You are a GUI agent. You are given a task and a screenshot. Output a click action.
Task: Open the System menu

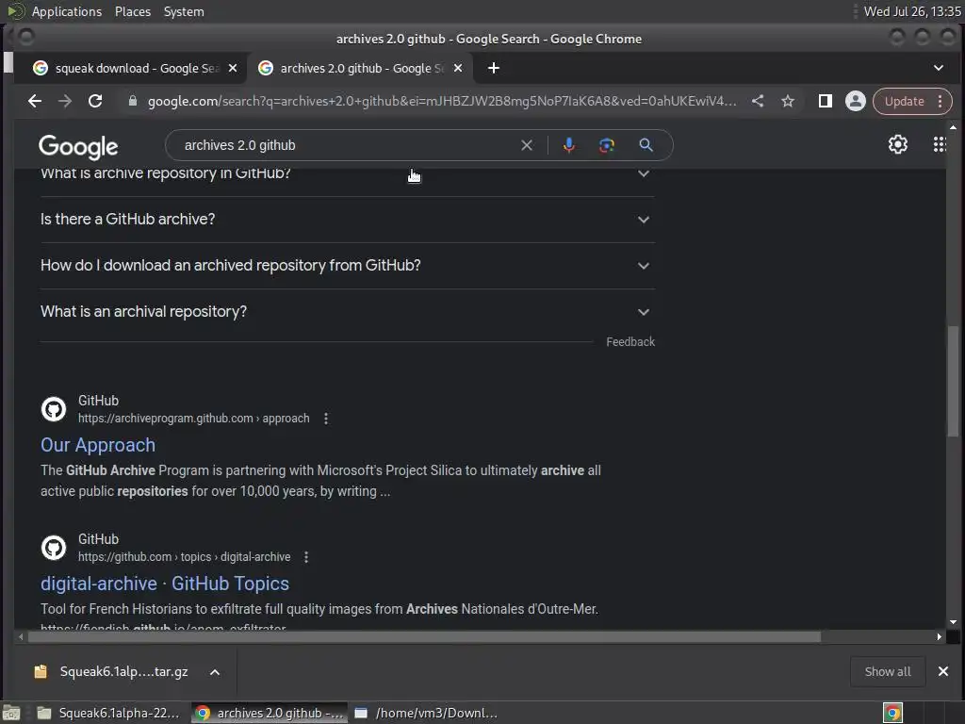[x=184, y=11]
